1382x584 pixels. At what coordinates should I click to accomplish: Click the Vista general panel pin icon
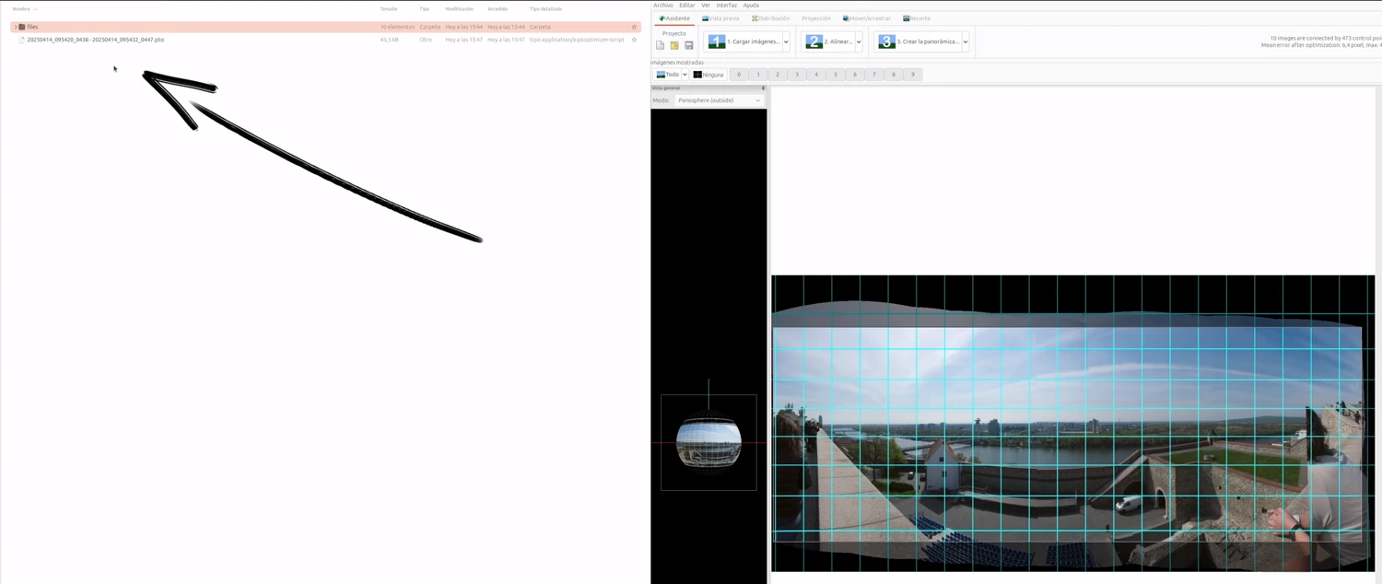point(763,88)
